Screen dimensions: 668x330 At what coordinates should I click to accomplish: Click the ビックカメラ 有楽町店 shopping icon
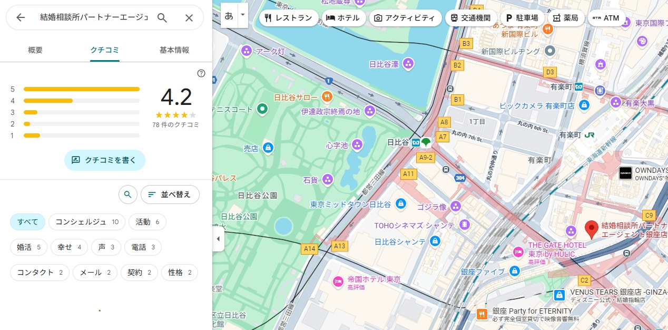[583, 105]
